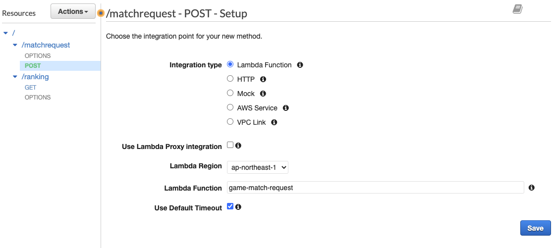Image resolution: width=554 pixels, height=248 pixels.
Task: Click the info icon beside Lambda Function radio
Action: (300, 65)
